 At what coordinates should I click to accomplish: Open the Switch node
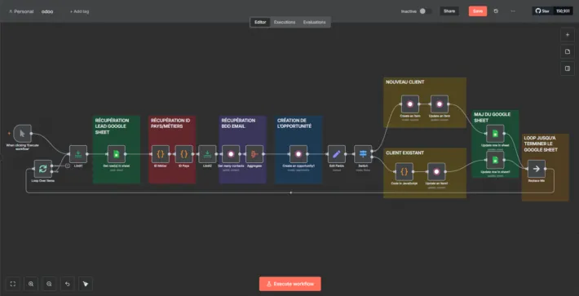[x=363, y=154]
